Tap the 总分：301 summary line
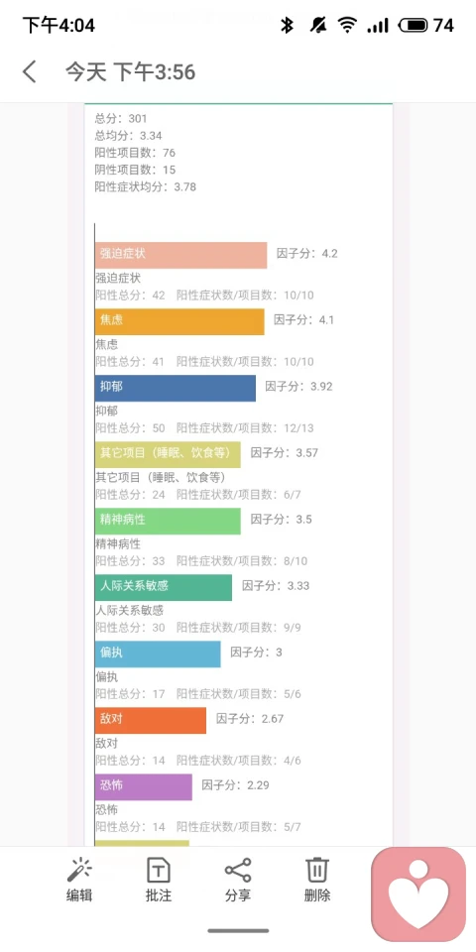Screen dimensions: 476x952 (121, 118)
